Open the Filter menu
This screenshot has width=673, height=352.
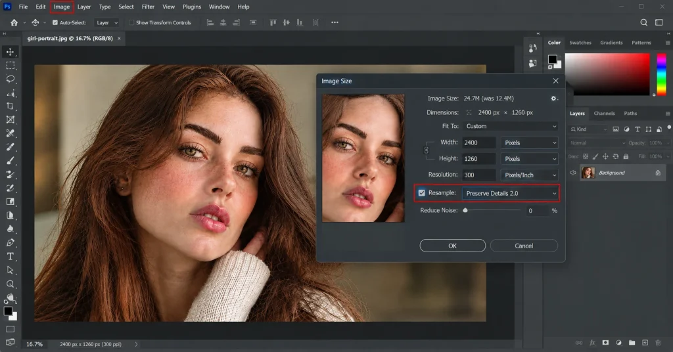click(x=148, y=7)
